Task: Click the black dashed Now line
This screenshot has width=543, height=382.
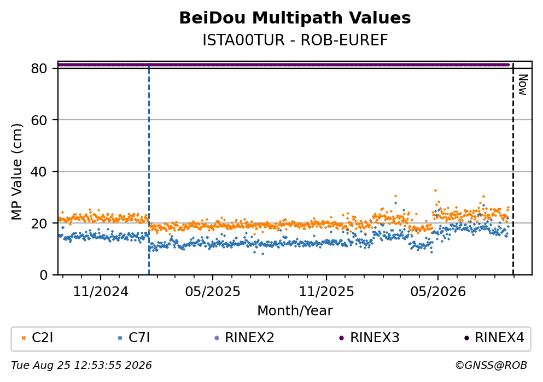Action: [x=513, y=169]
